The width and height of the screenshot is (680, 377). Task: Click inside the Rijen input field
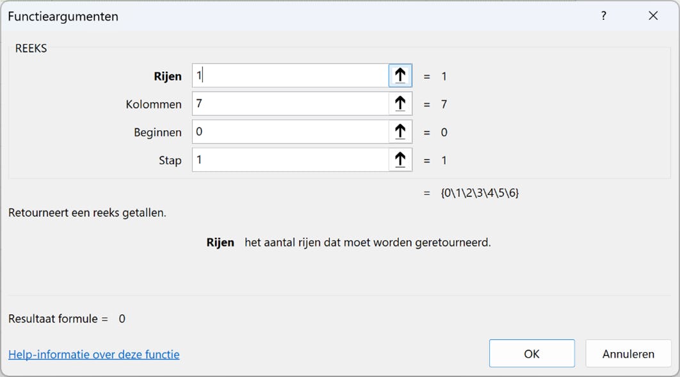click(288, 75)
